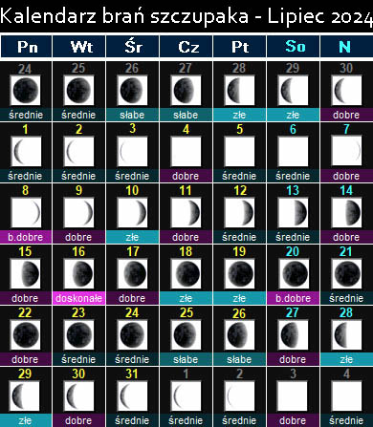Click the moon image under date 17

132,273
